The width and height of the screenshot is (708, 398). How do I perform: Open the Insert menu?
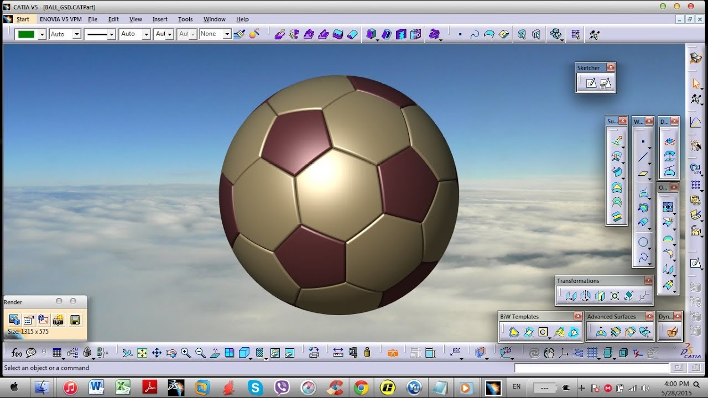coord(160,19)
